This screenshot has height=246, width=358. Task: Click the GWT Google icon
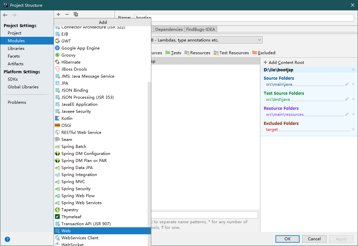click(57, 41)
